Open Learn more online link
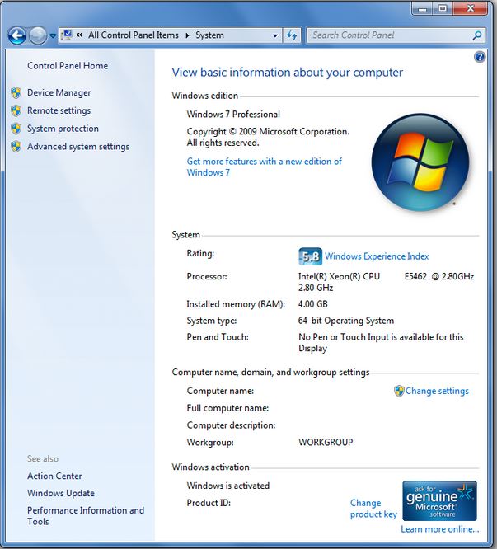497x549 pixels. click(439, 529)
